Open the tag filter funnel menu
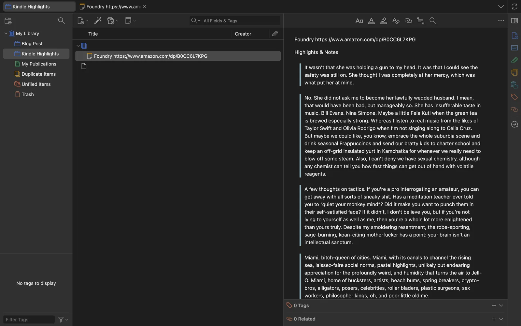Viewport: 521px width, 326px height. 63,320
